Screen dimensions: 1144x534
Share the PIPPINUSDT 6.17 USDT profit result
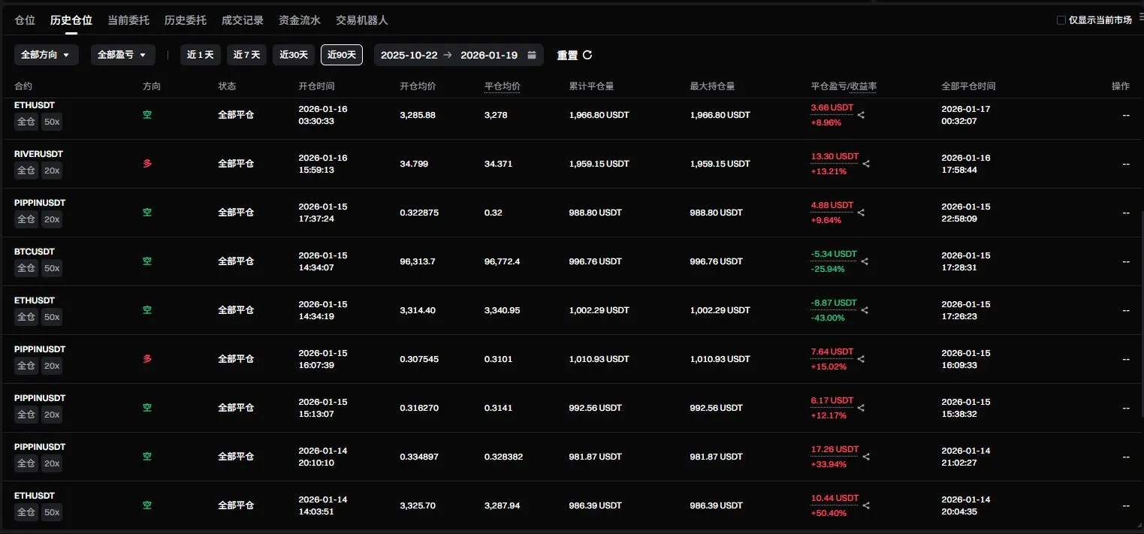861,408
